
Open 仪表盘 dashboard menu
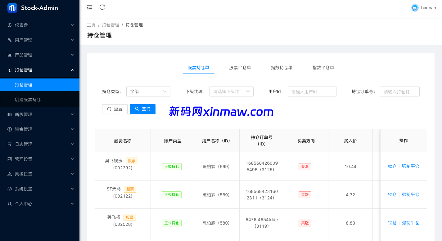tap(40, 25)
